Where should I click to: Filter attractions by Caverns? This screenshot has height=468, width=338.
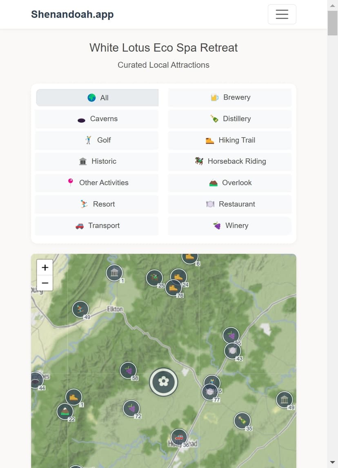pyautogui.click(x=97, y=119)
